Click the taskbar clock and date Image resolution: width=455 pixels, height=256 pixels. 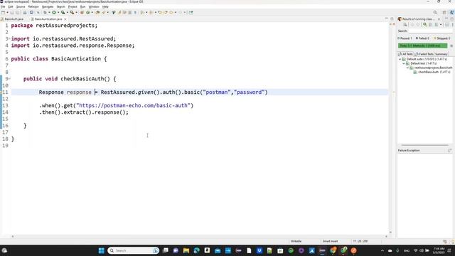(x=439, y=250)
